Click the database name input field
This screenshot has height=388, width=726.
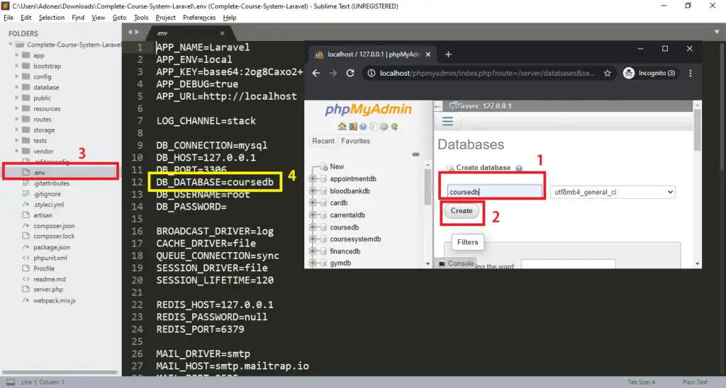494,192
